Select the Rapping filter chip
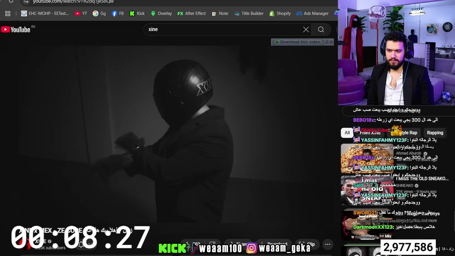 [435, 133]
